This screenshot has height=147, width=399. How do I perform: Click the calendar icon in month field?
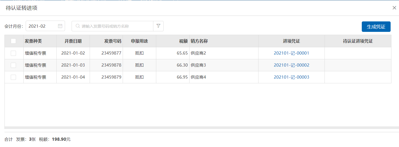tap(60, 26)
